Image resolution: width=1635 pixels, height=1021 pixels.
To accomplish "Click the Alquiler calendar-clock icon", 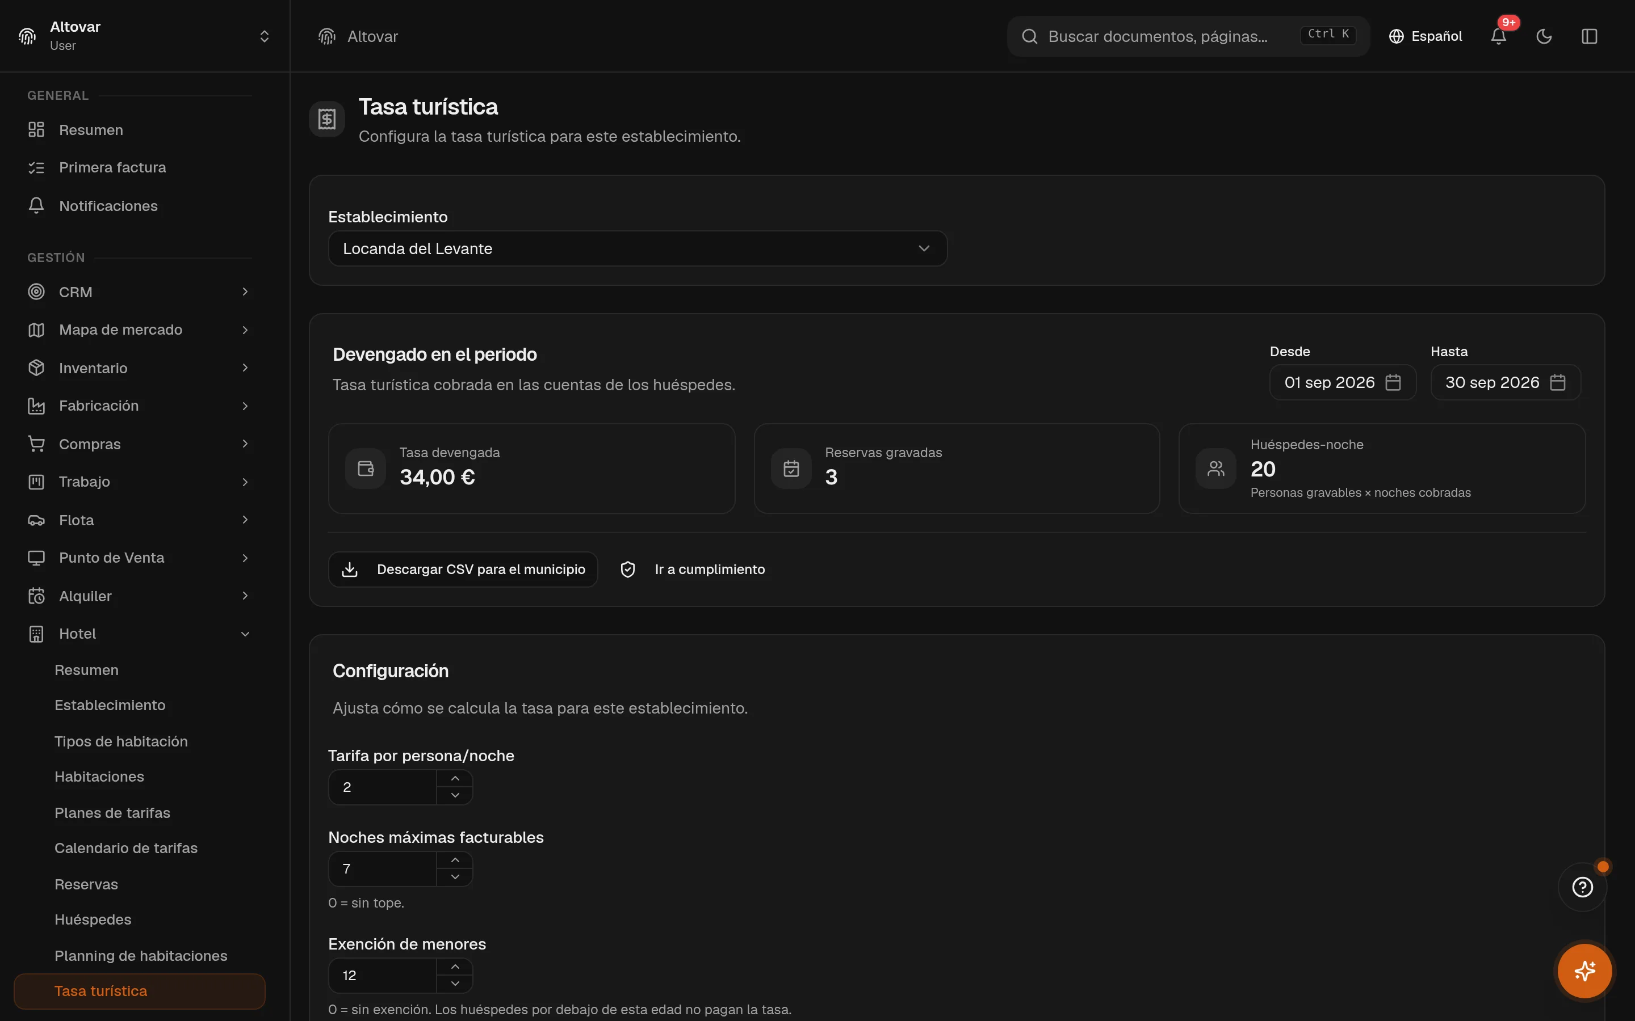I will [36, 596].
